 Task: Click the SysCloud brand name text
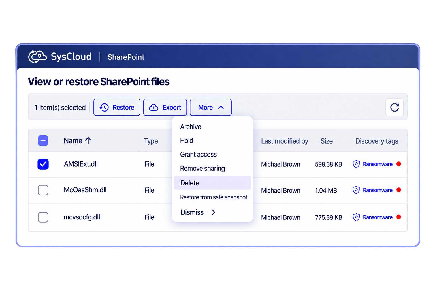coord(71,57)
